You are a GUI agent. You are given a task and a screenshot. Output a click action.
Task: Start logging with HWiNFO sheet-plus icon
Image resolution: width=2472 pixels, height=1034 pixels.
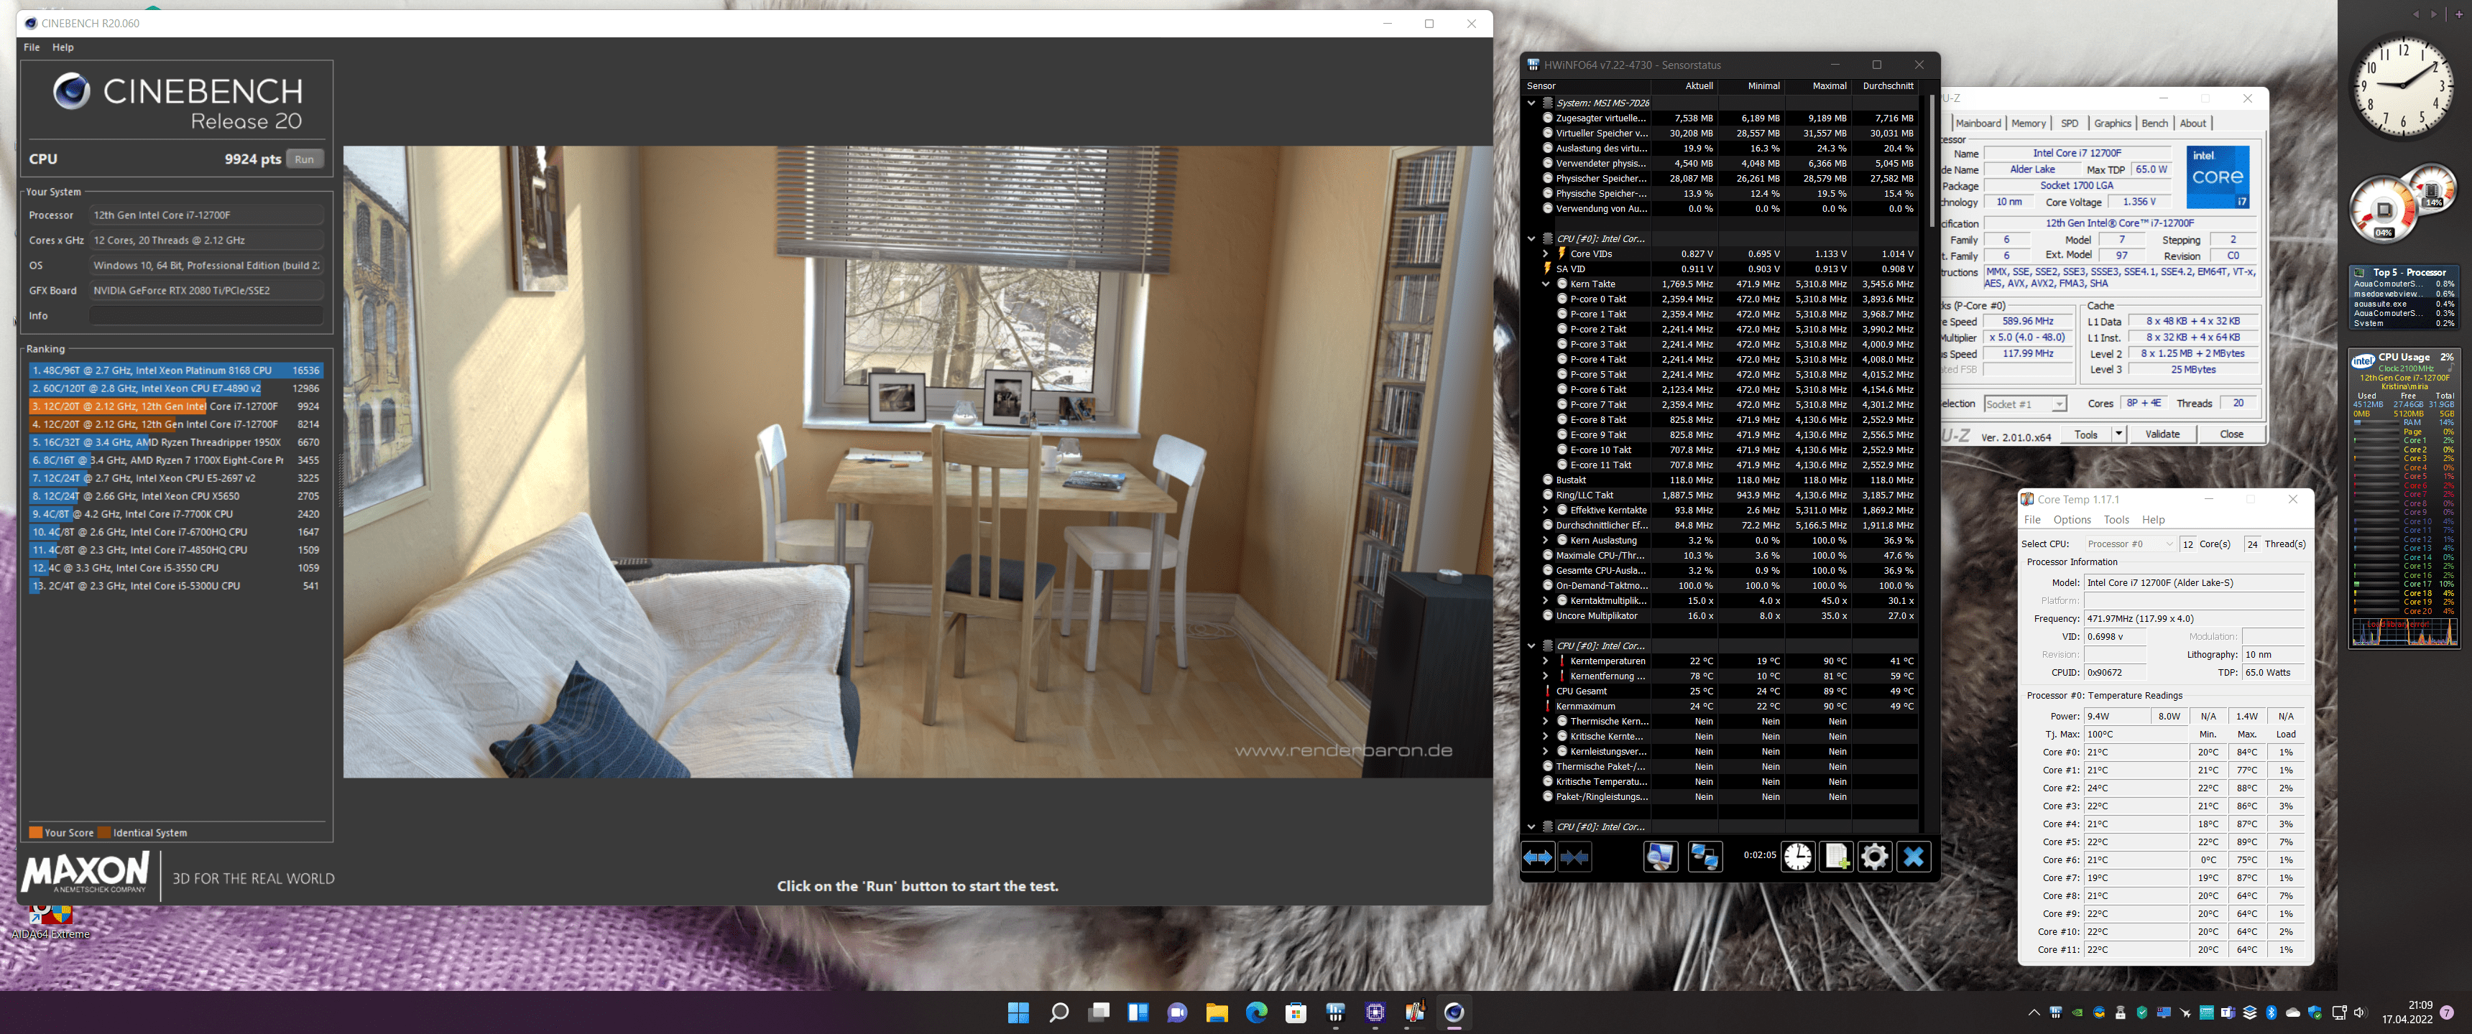tap(1837, 857)
